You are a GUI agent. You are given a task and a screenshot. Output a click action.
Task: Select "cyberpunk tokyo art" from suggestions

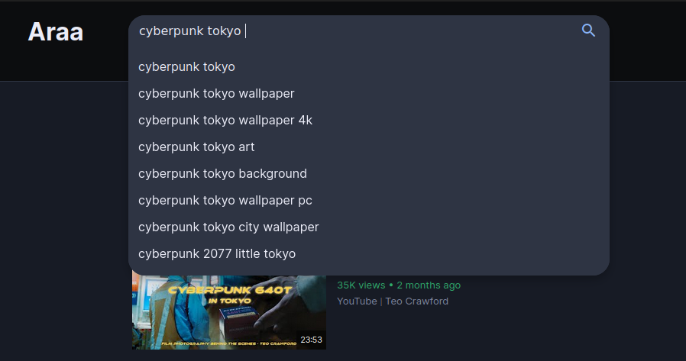coord(369,147)
